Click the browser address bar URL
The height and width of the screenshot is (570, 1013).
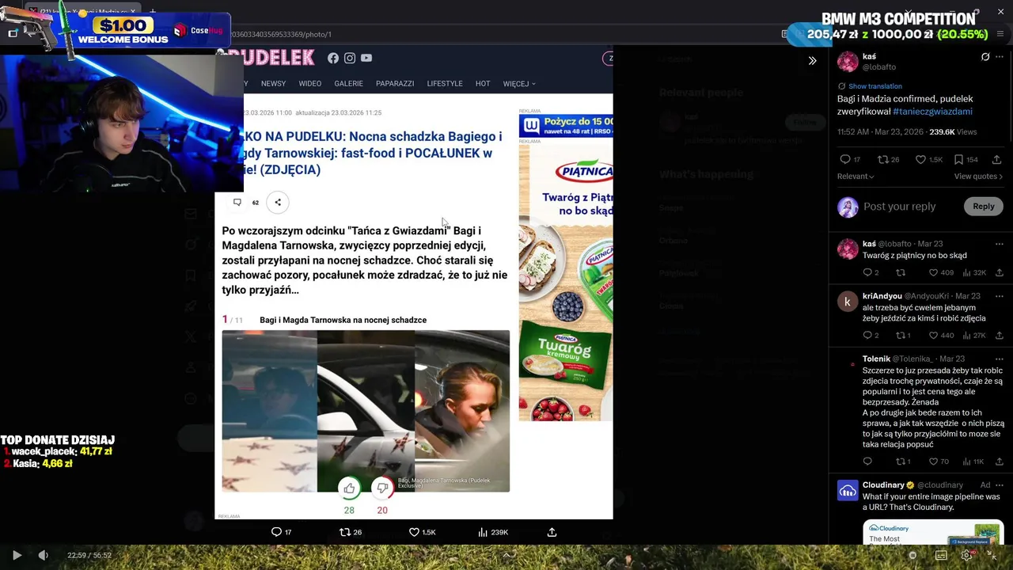280,34
